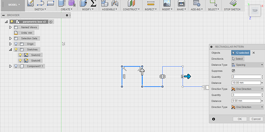Open the ASSEMBLE menu
The width and height of the screenshot is (265, 132).
109,10
